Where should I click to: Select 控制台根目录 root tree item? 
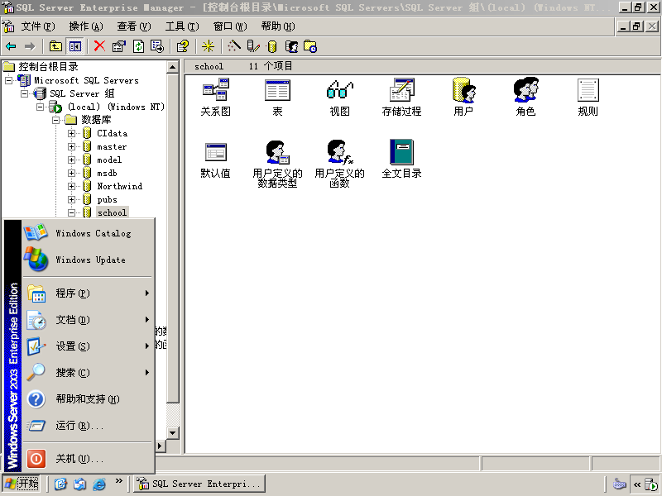point(48,67)
